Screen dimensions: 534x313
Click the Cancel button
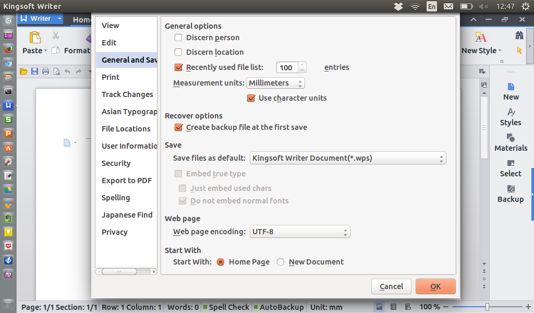tap(391, 286)
